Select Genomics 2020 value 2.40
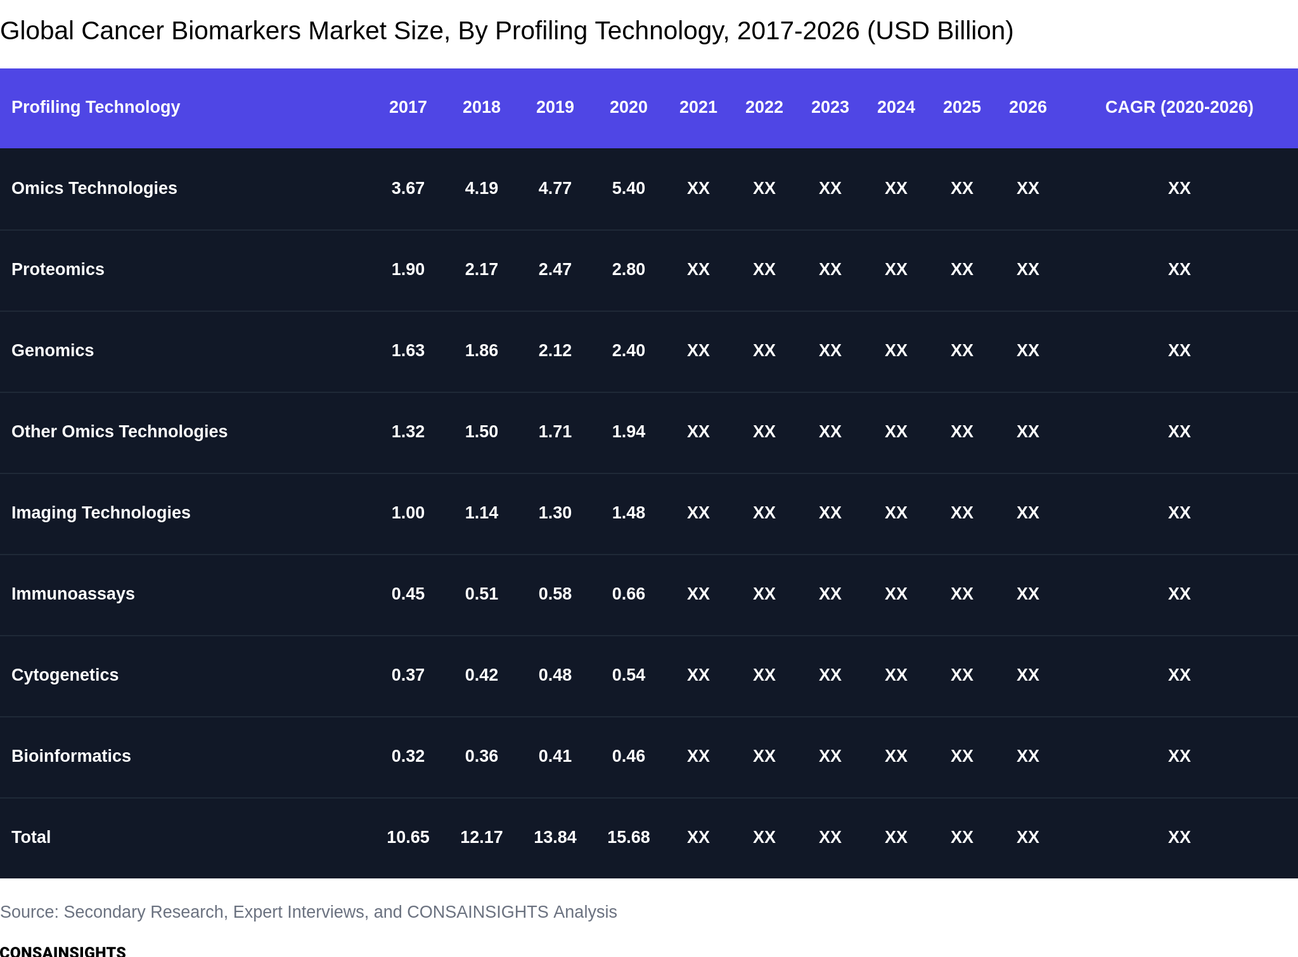Image resolution: width=1298 pixels, height=957 pixels. 629,350
